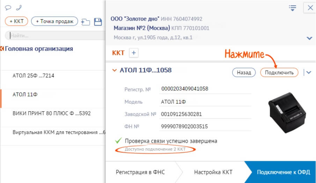Image resolution: width=316 pixels, height=183 pixels.
Task: Switch to Настройка ККТ step
Action: coord(213,172)
